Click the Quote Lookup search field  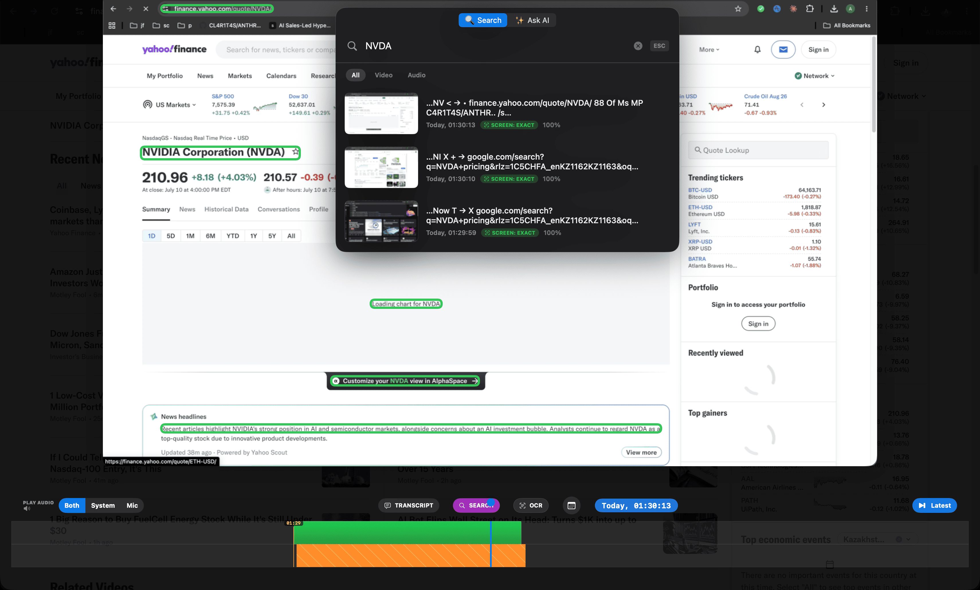(758, 150)
